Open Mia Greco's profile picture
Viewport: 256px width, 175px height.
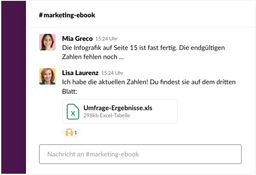pos(47,42)
